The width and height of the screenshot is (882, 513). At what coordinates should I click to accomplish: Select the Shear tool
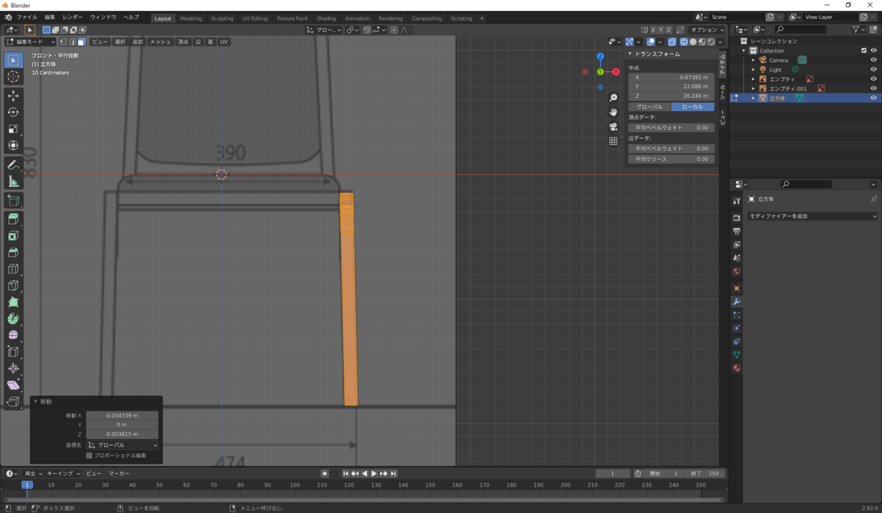(x=13, y=385)
